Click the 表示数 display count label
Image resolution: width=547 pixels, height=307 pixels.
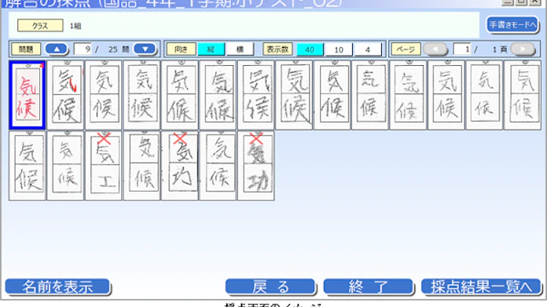point(277,49)
